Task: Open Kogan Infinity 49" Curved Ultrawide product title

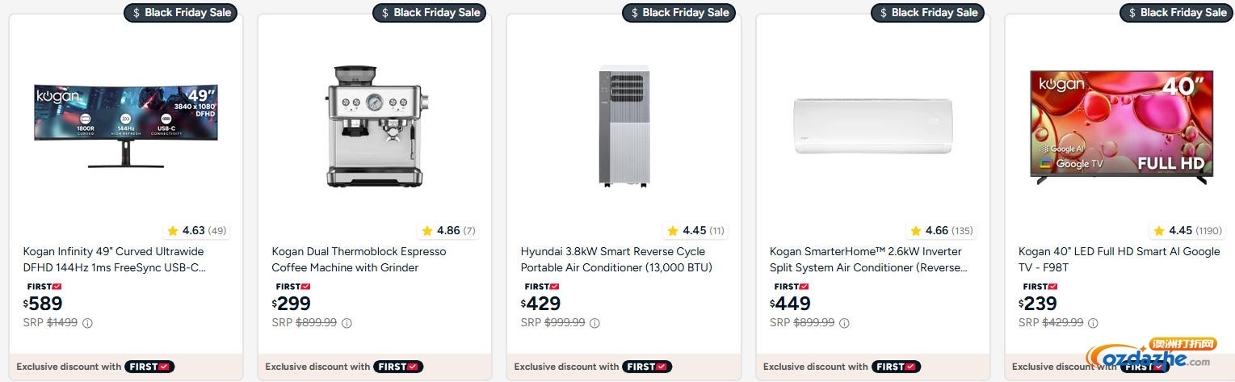Action: pos(114,259)
